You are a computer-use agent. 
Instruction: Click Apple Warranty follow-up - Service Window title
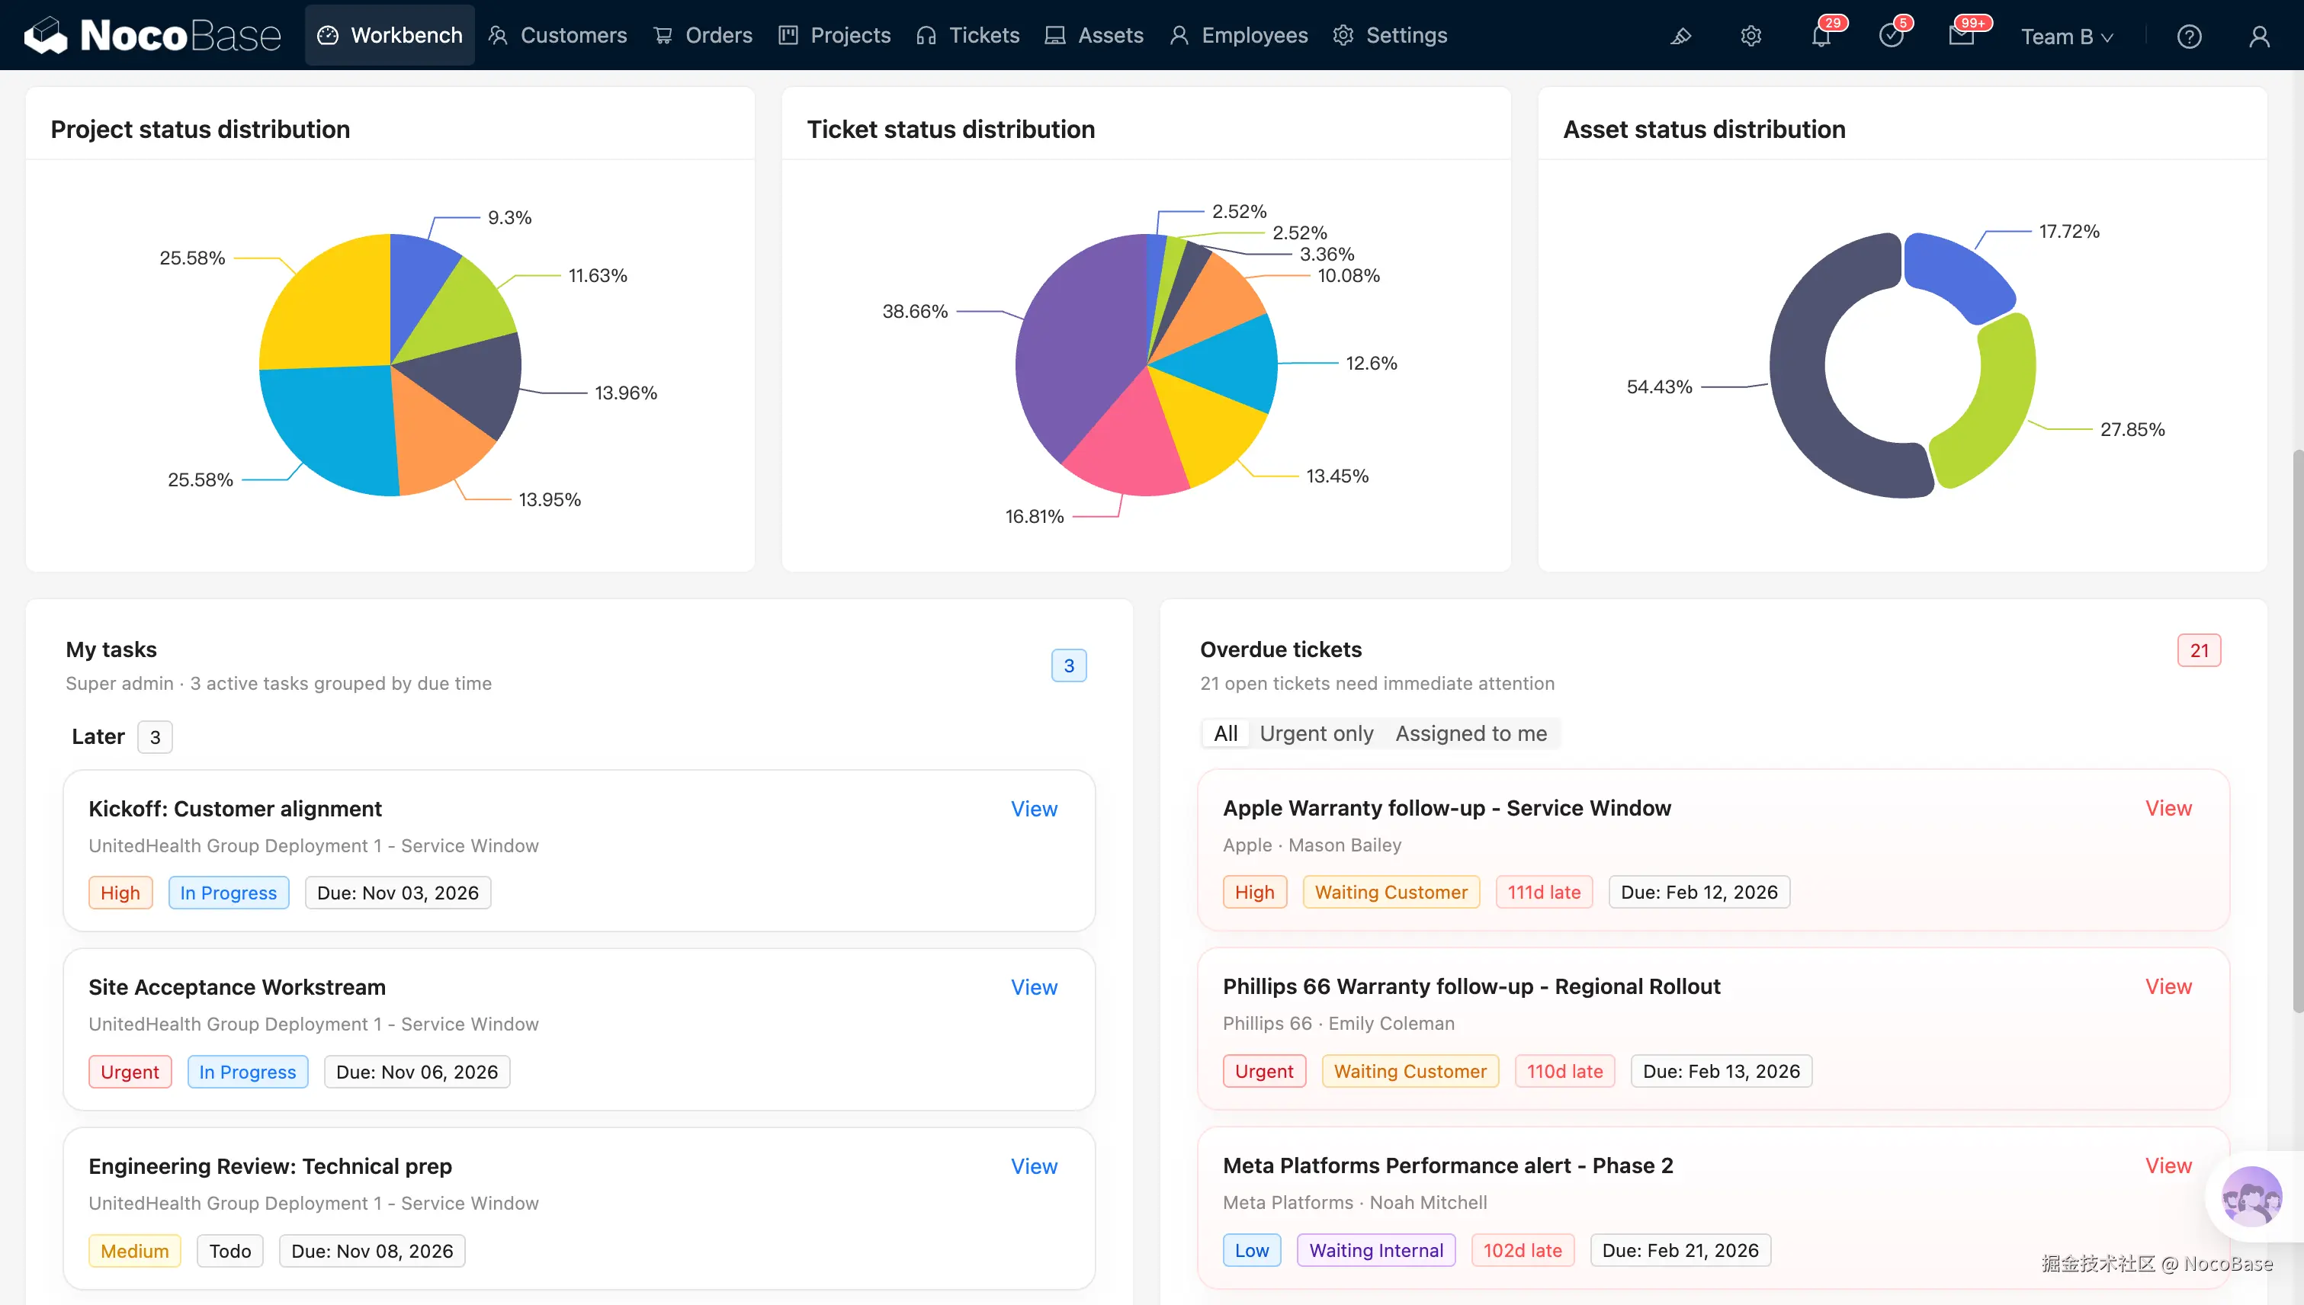point(1447,807)
